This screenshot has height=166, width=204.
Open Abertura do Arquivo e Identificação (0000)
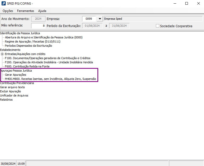(x=44, y=37)
